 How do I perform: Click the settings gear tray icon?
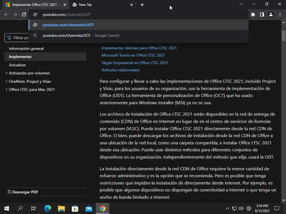pyautogui.click(x=249, y=208)
